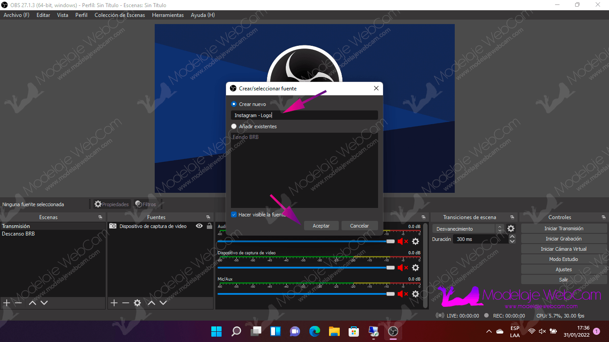The image size is (609, 342).
Task: Select the Crear nuevo radio button
Action: (234, 104)
